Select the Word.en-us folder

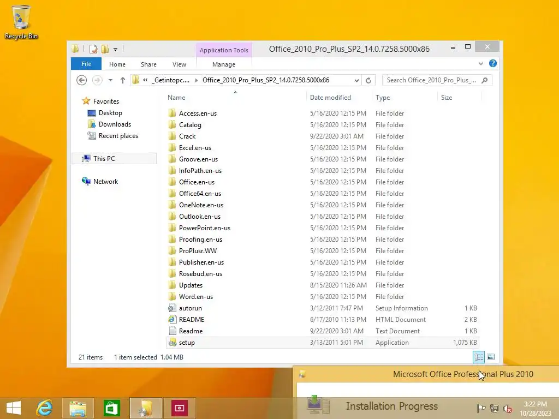[x=196, y=297]
